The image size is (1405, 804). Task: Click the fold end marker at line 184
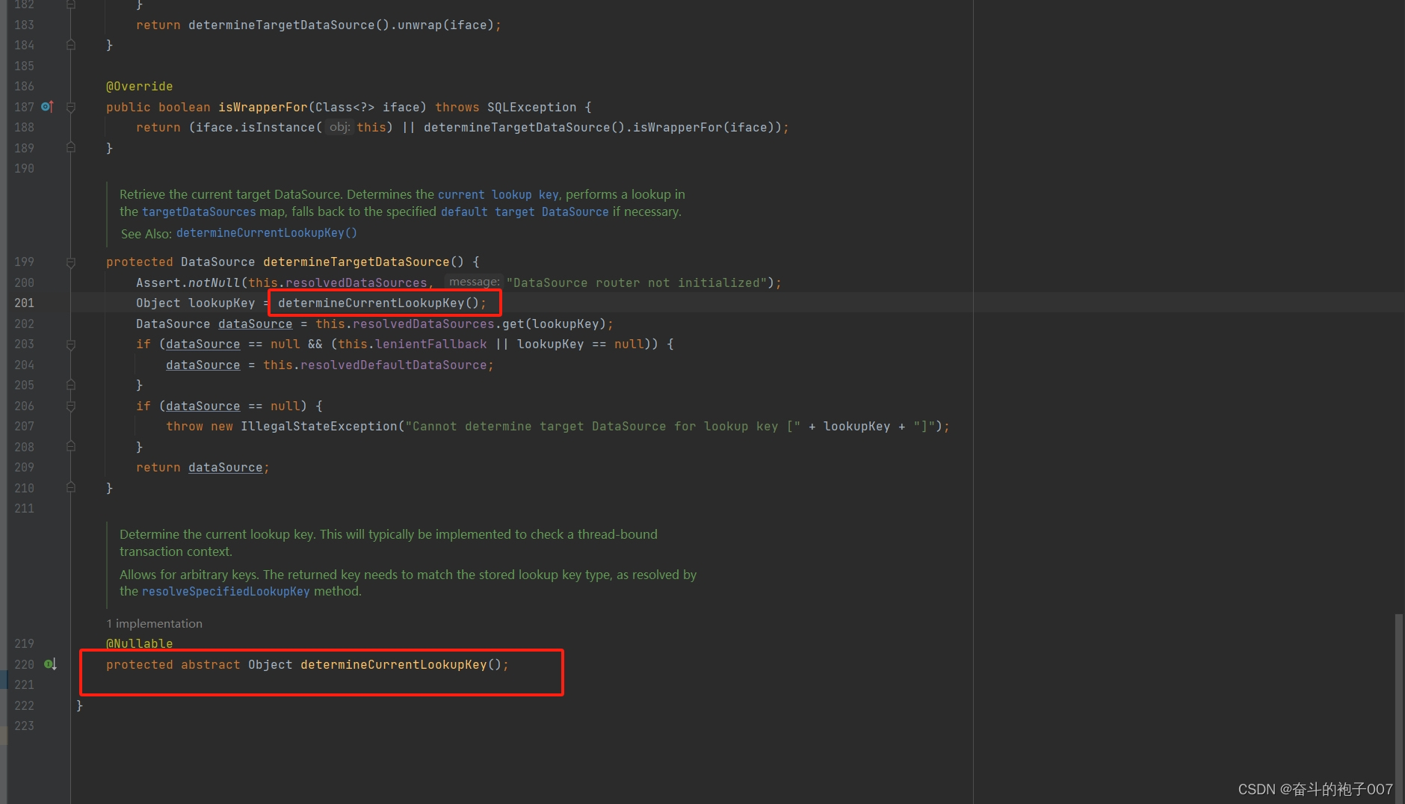[71, 45]
